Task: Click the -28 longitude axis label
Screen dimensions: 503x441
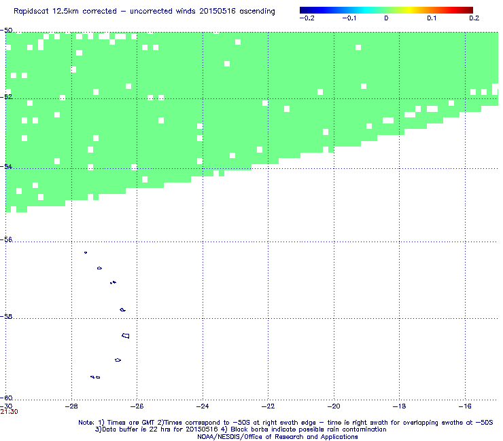Action: point(71,406)
